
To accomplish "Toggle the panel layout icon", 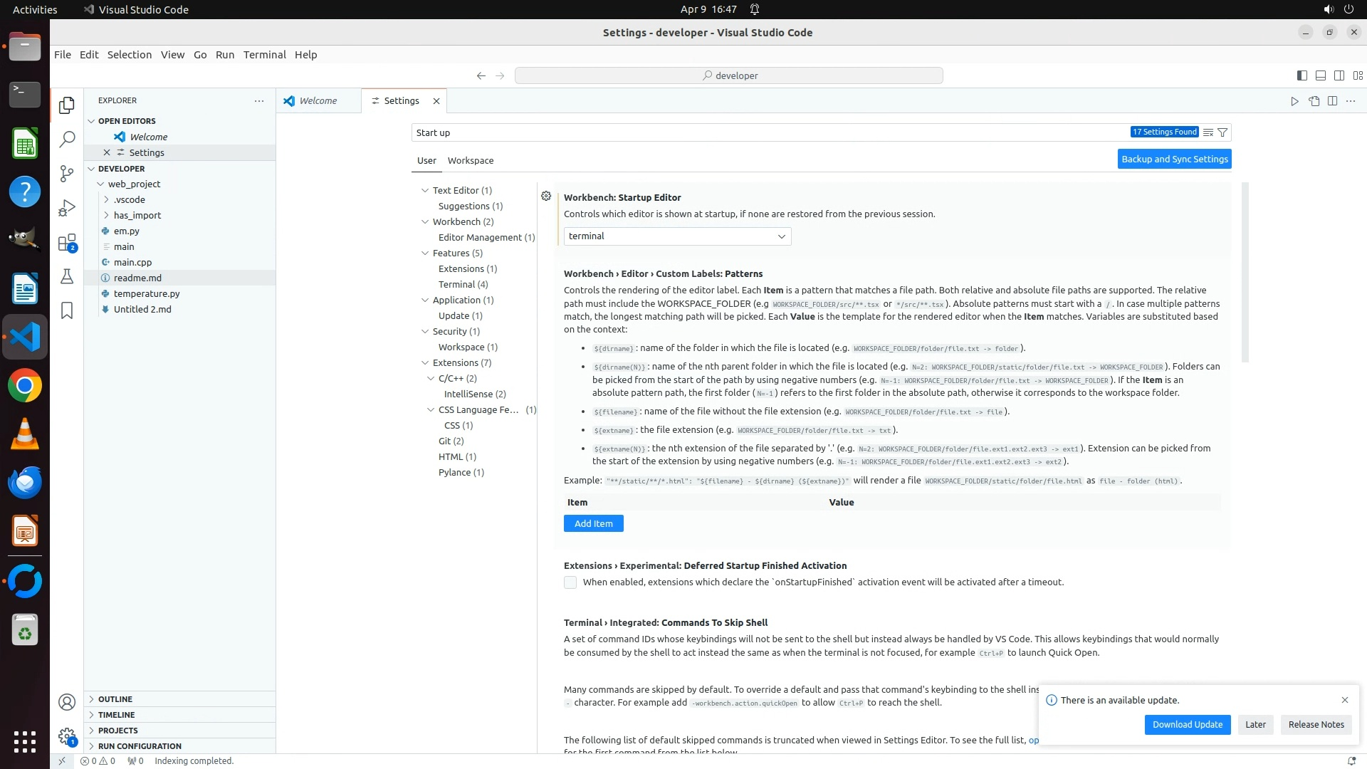I will tap(1320, 75).
